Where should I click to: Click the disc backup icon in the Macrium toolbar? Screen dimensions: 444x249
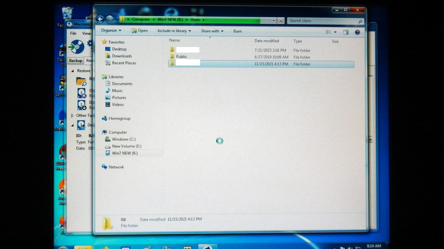point(76,47)
